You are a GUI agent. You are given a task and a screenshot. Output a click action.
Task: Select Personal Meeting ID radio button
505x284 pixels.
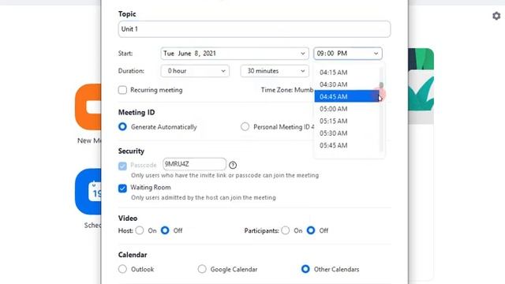[245, 127]
